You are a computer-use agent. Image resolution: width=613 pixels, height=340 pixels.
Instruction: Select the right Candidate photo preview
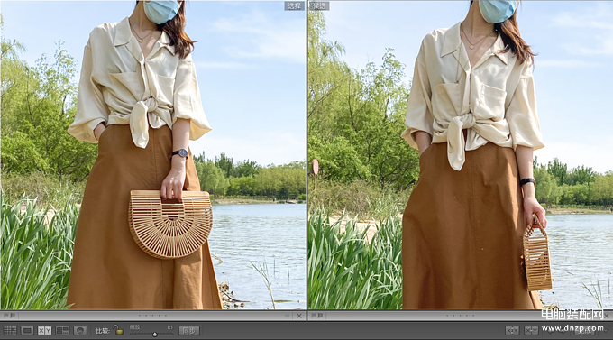point(461,155)
